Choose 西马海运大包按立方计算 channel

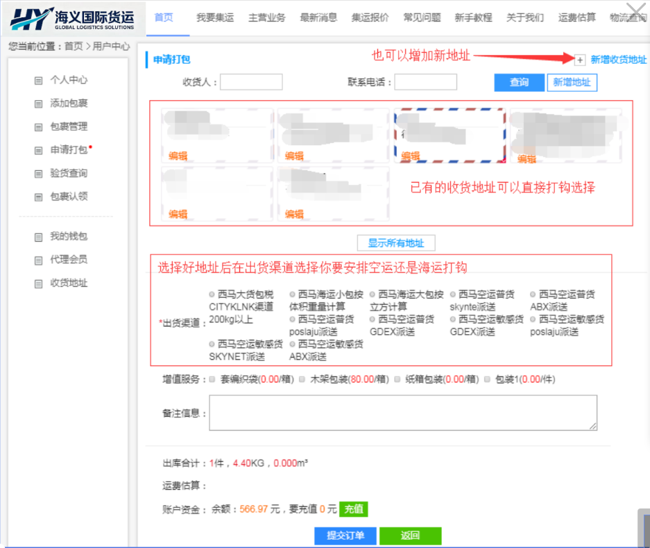tap(373, 294)
